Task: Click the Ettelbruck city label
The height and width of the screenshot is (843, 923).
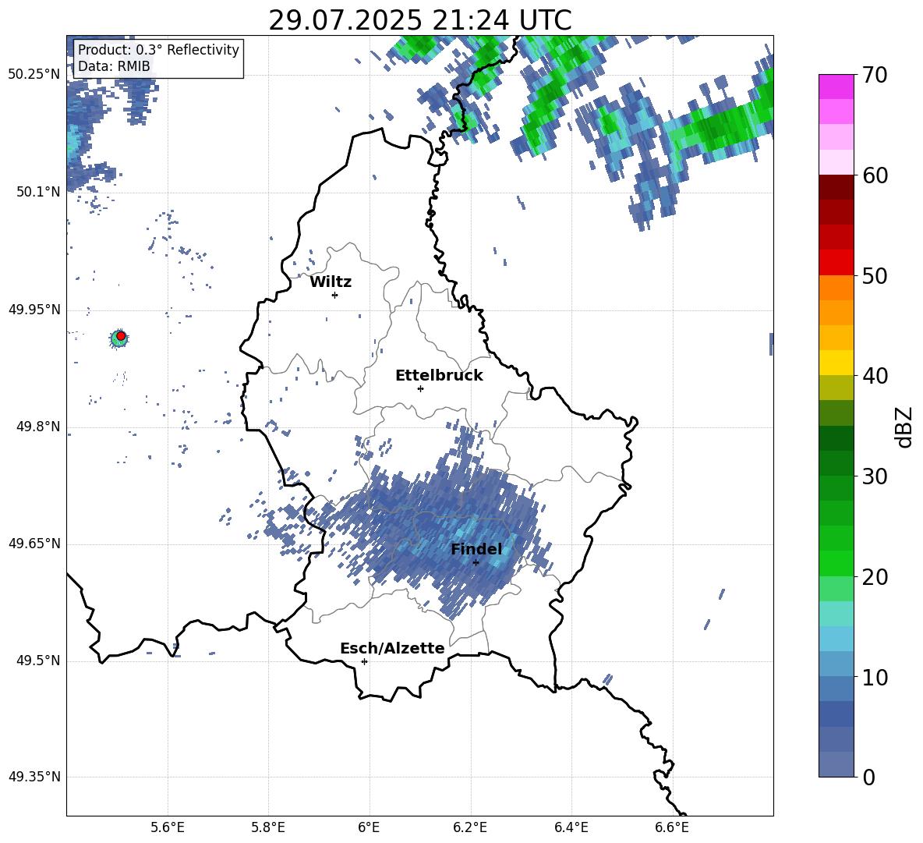Action: 439,376
